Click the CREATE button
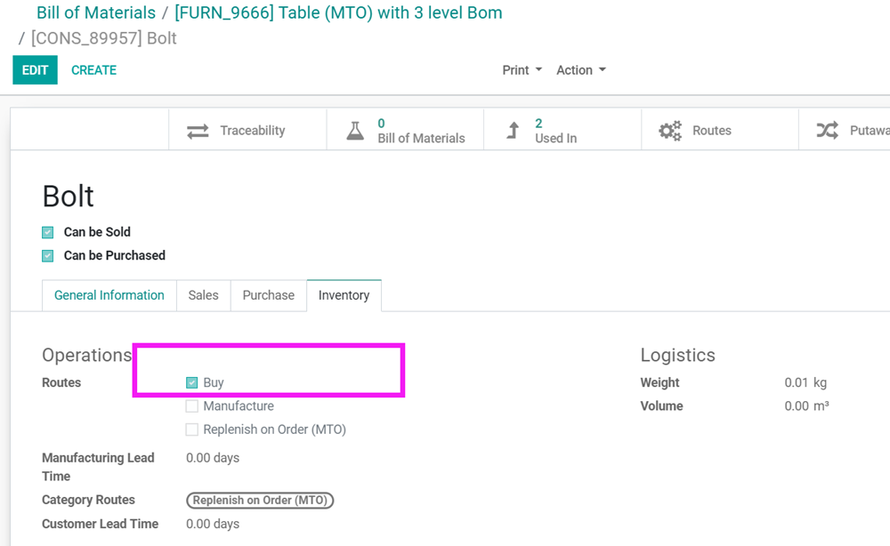This screenshot has height=546, width=890. (x=93, y=70)
